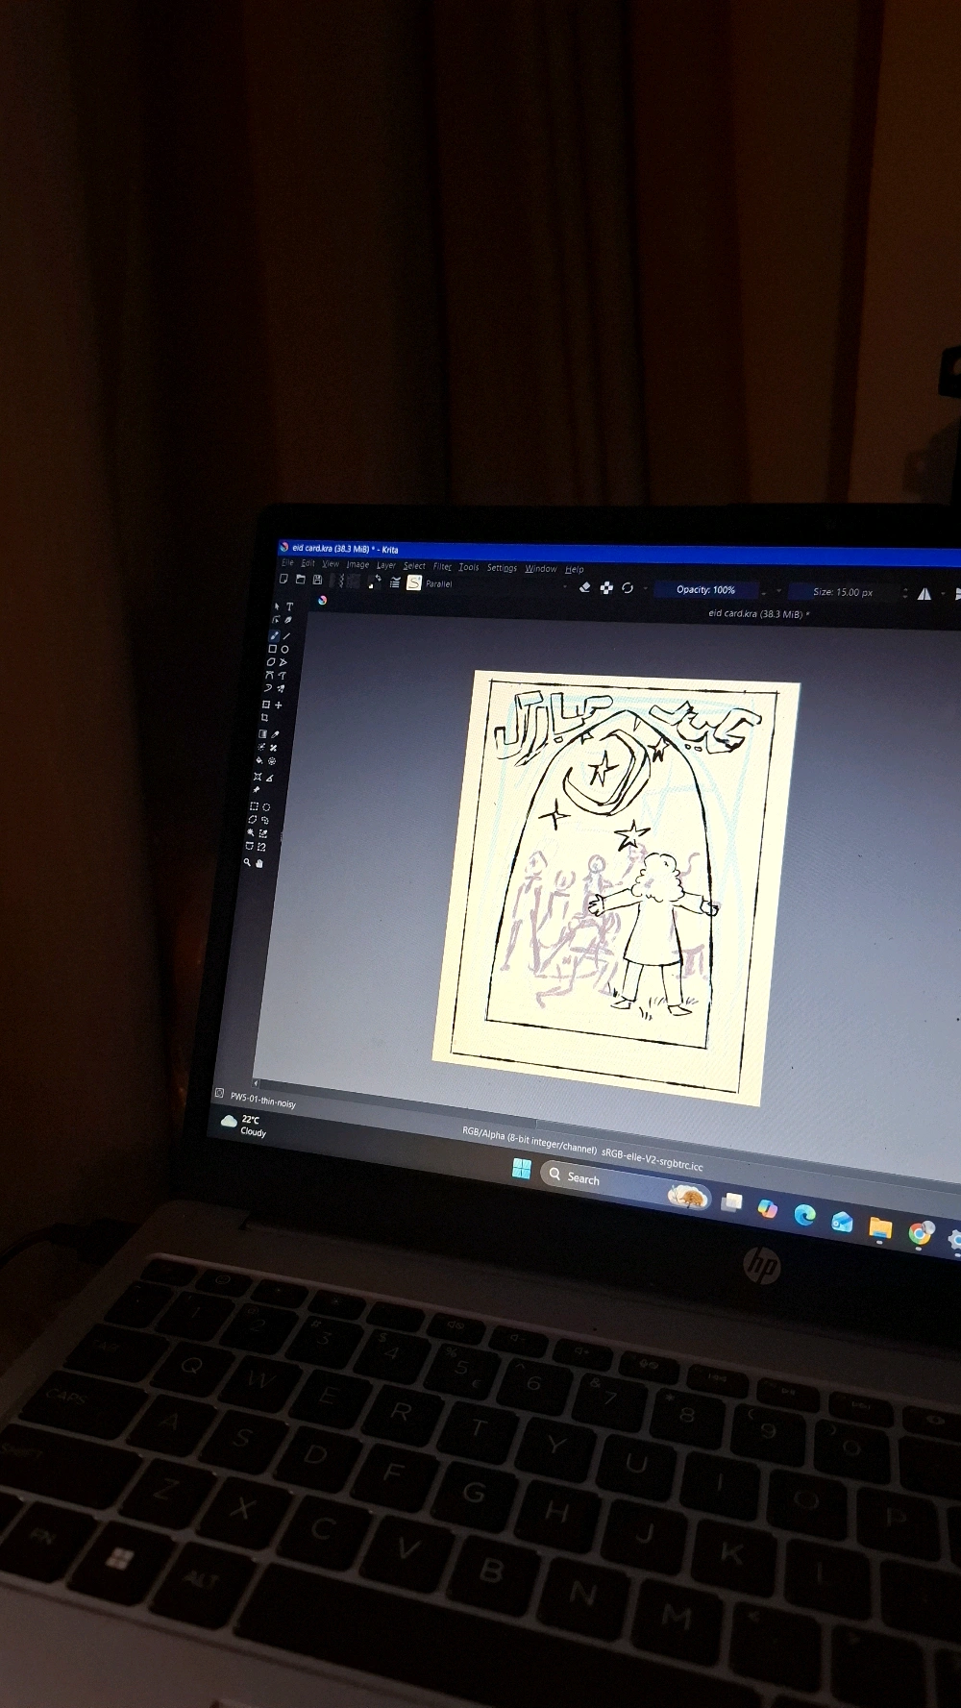Select the Freehand Brush tool

(x=274, y=635)
